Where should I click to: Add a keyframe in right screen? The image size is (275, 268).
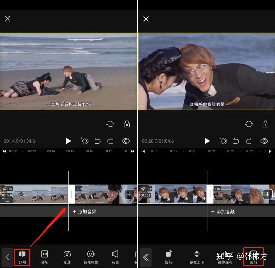click(x=223, y=141)
